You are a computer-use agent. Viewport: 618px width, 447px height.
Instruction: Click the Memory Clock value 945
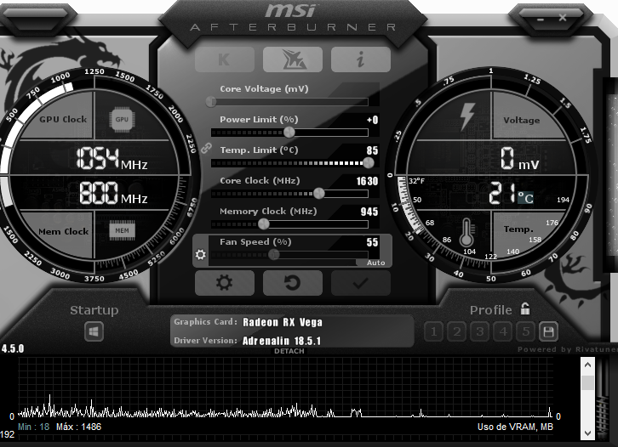tap(369, 212)
